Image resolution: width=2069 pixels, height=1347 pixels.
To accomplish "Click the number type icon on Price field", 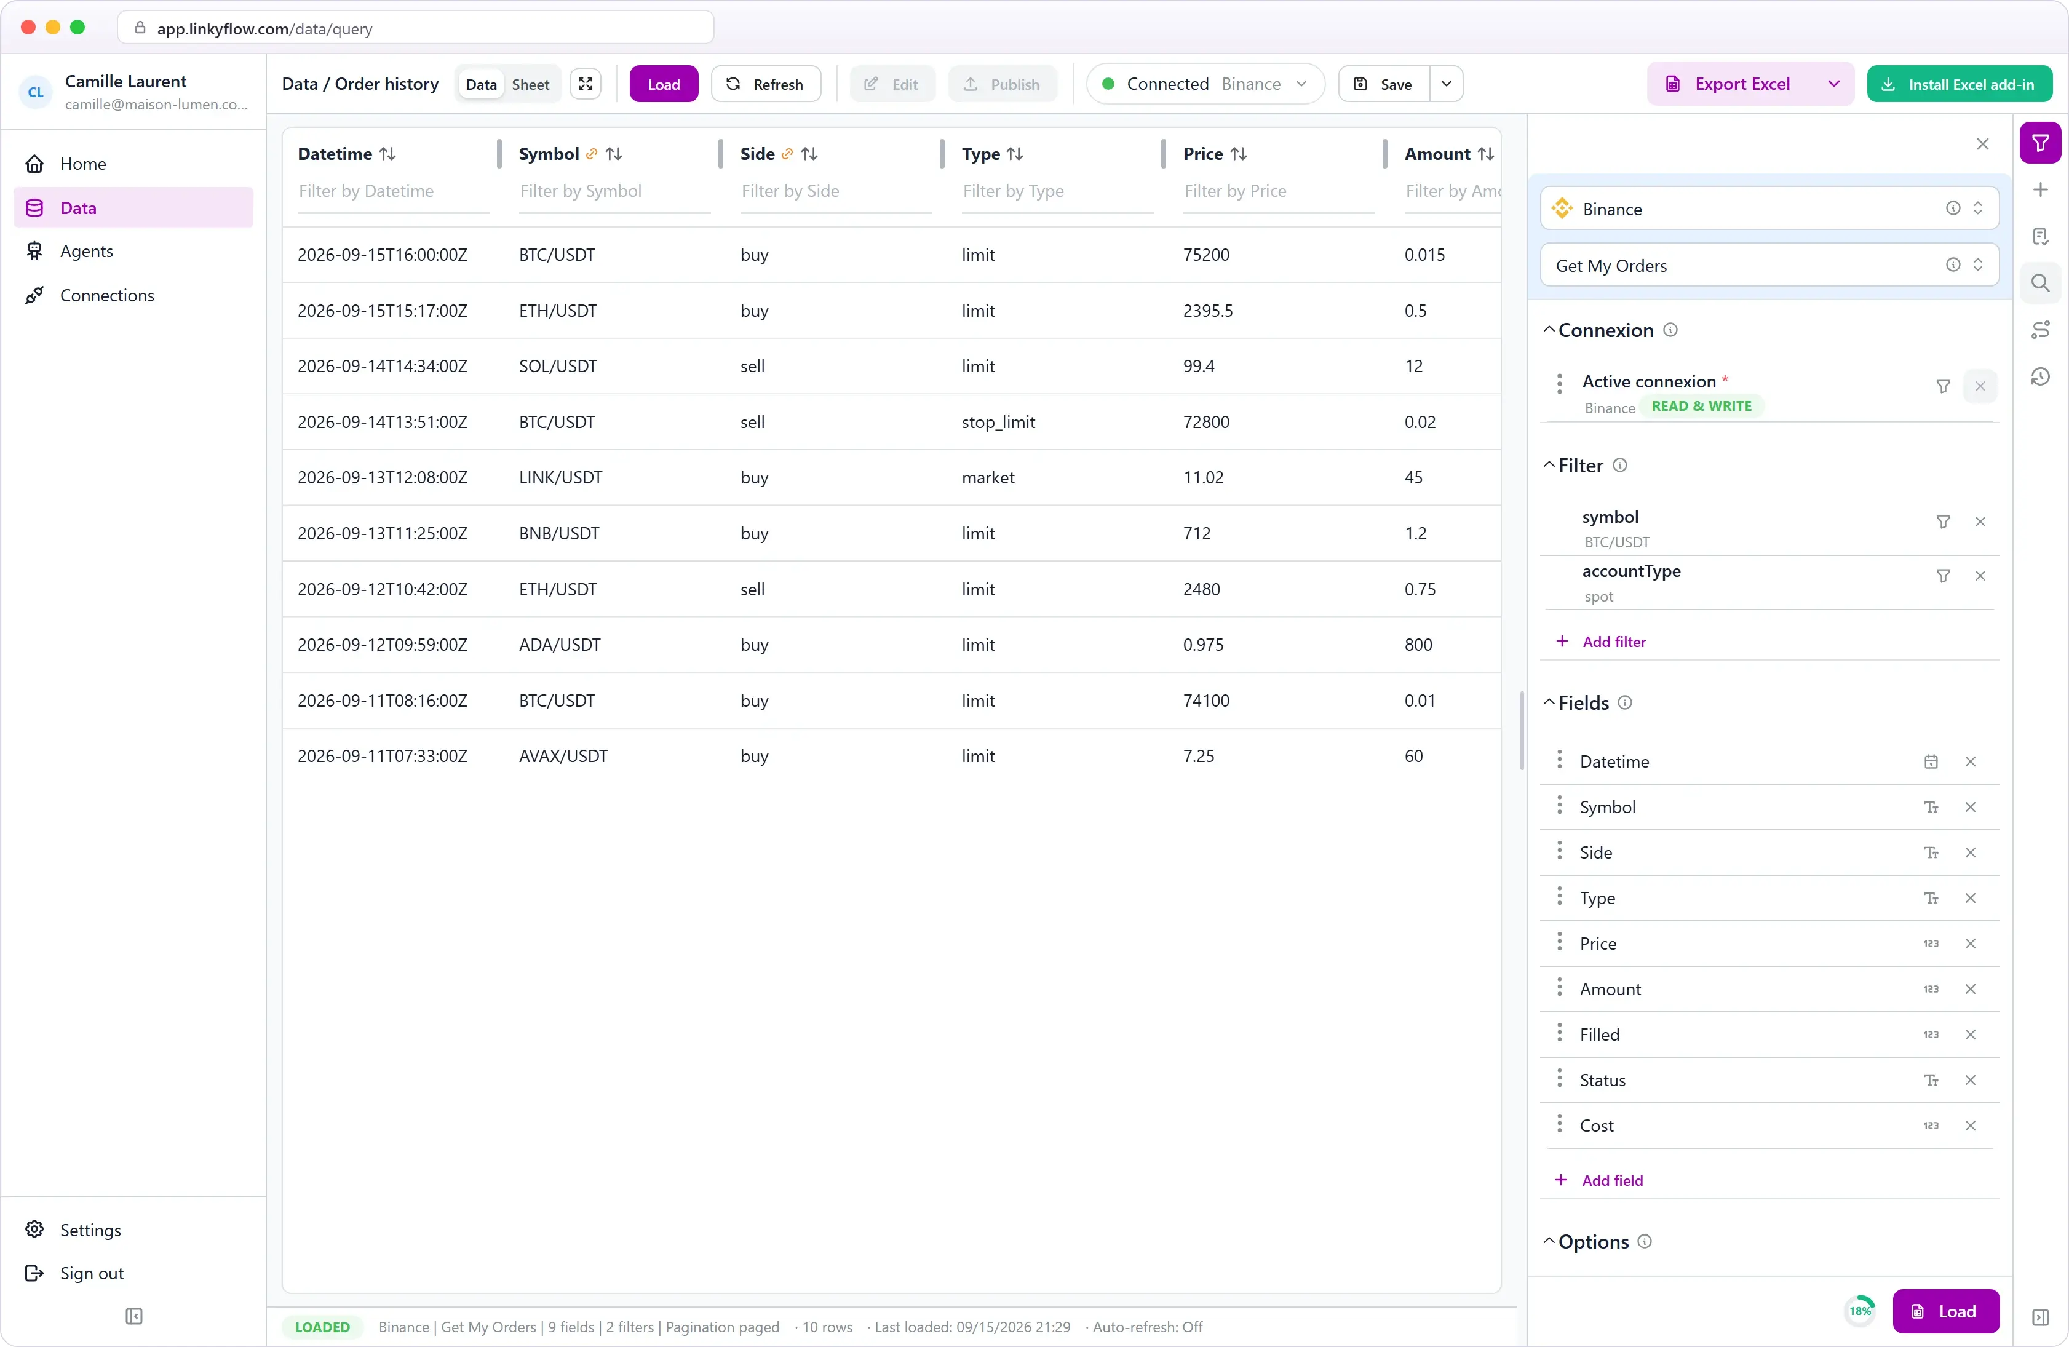I will 1931,944.
